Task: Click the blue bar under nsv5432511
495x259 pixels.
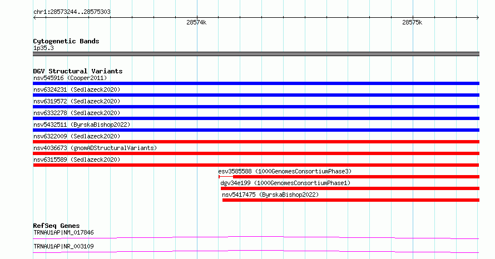Action: pos(256,130)
